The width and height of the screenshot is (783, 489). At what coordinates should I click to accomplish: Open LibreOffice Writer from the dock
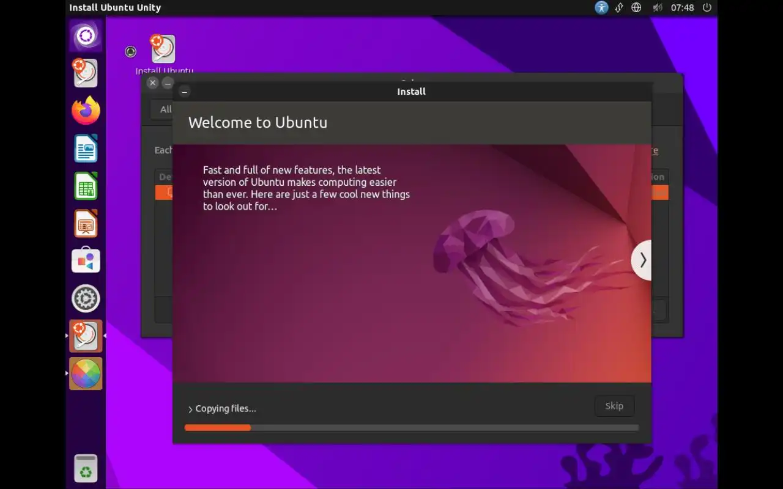coord(86,149)
